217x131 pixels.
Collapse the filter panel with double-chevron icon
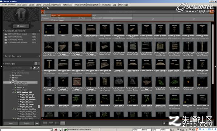pos(42,12)
